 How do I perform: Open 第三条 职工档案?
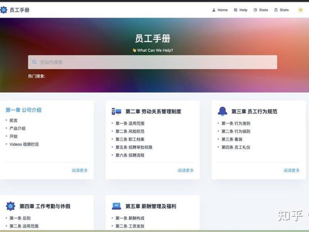[130, 139]
